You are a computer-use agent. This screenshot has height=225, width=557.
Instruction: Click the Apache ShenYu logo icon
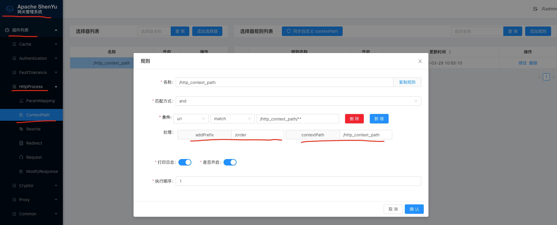click(x=10, y=9)
